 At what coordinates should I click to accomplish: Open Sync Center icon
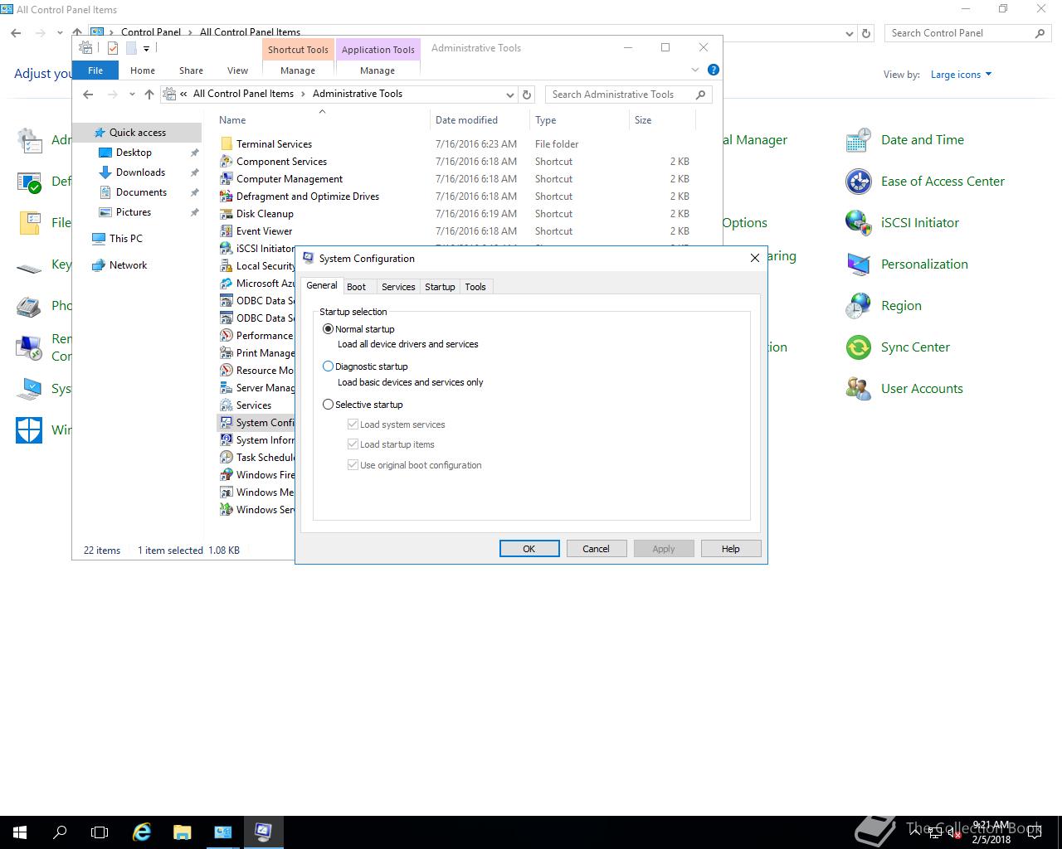pos(859,347)
